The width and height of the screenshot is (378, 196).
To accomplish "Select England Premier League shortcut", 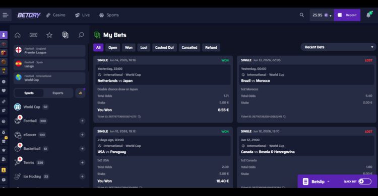I will point(49,50).
